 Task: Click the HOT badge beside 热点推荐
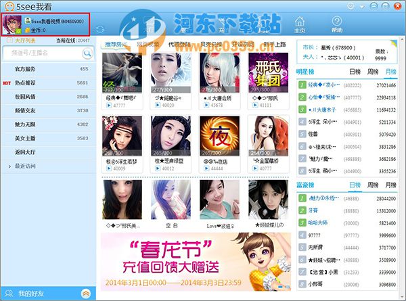pos(7,83)
